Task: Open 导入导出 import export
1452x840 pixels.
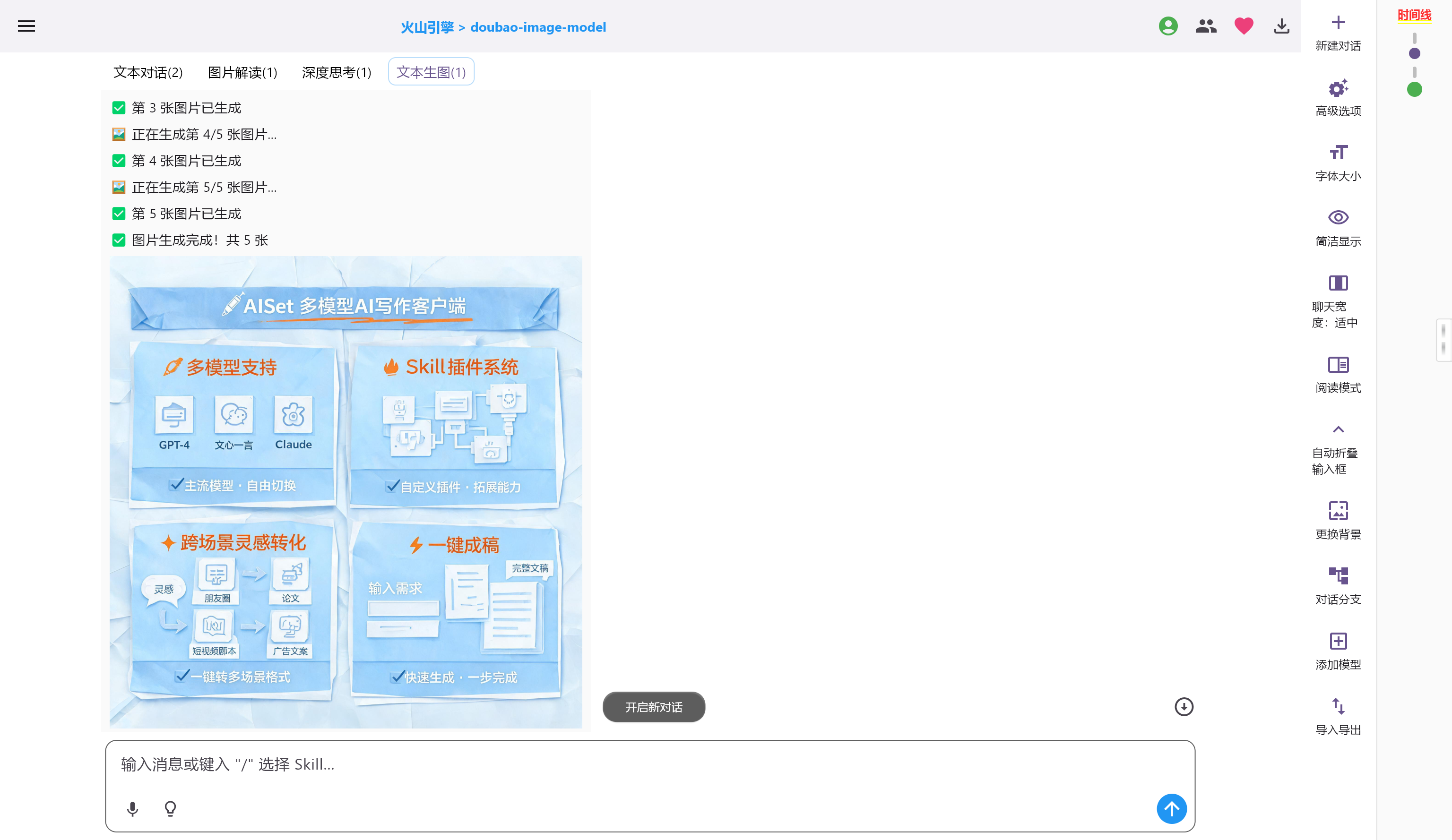Action: (x=1338, y=717)
